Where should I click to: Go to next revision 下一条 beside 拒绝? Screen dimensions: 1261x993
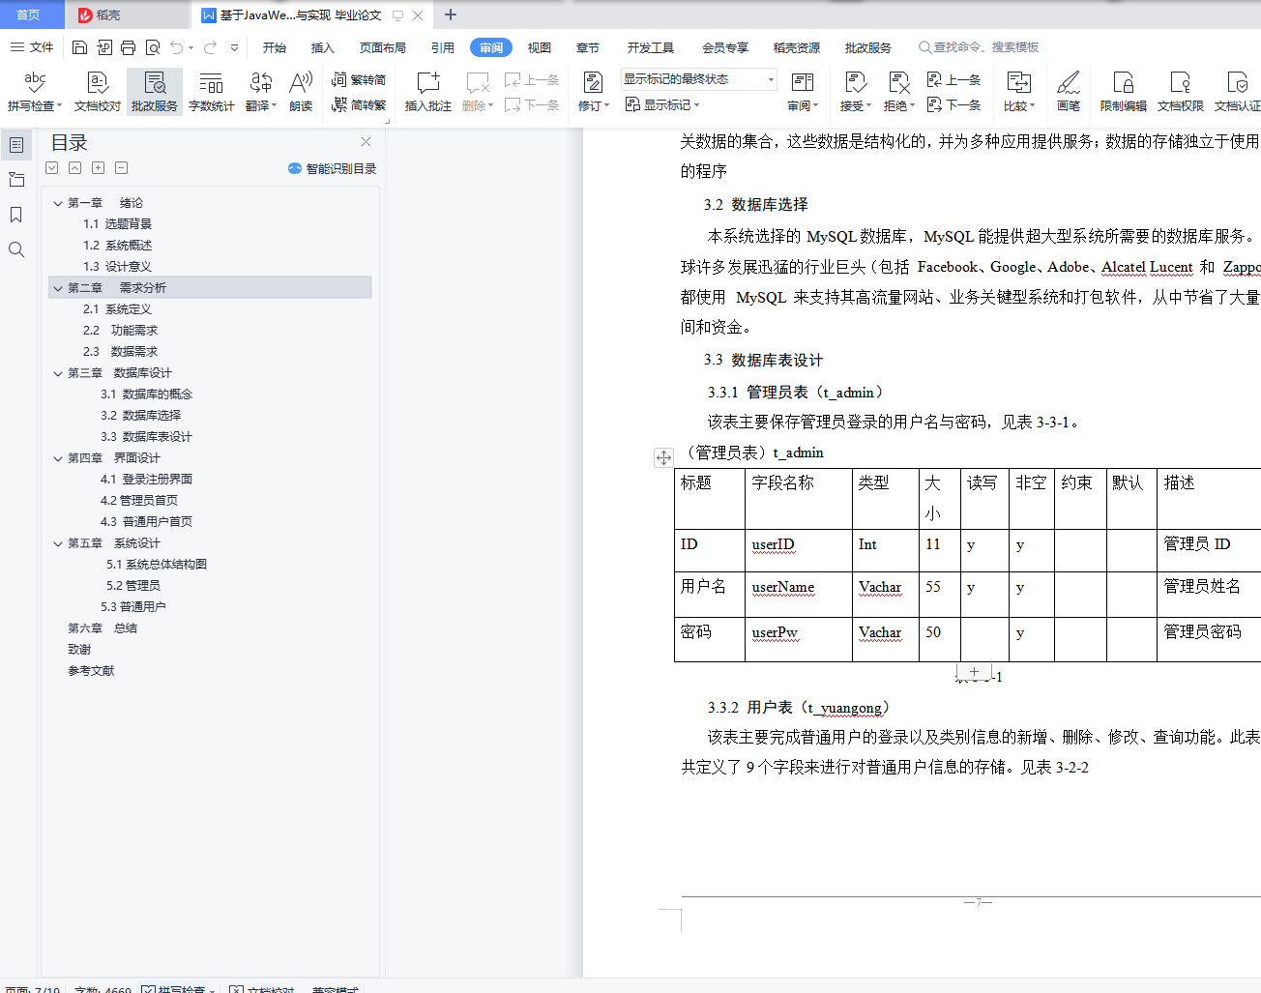point(954,104)
